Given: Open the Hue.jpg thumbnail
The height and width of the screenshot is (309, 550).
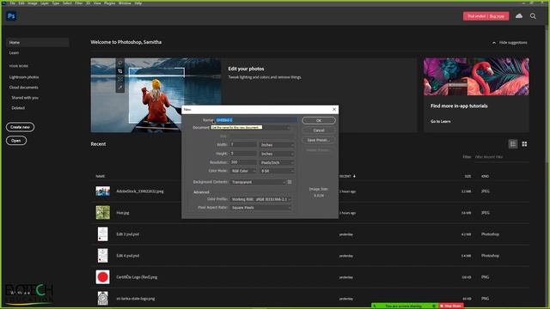Looking at the screenshot, I should (103, 213).
